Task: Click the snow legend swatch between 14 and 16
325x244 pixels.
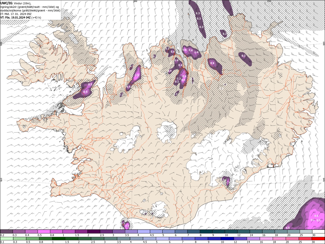Action: [x=256, y=232]
